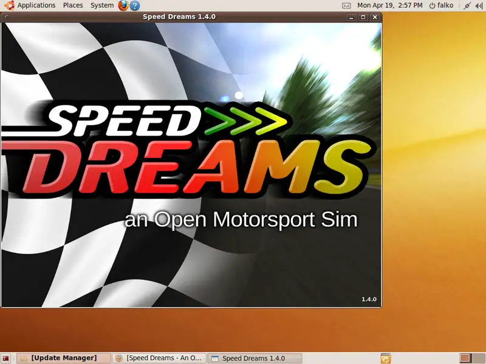Click the Speed Dreams splash screen image

(x=191, y=164)
